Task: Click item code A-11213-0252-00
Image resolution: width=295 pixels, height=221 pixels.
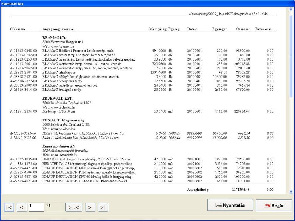Action: pos(23,55)
